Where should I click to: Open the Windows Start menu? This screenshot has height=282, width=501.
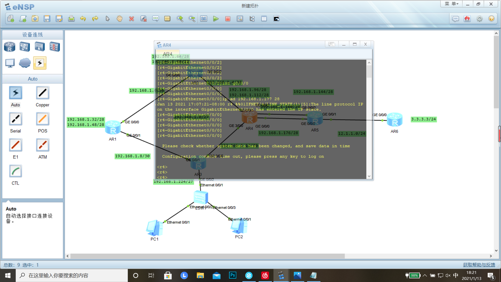point(8,275)
